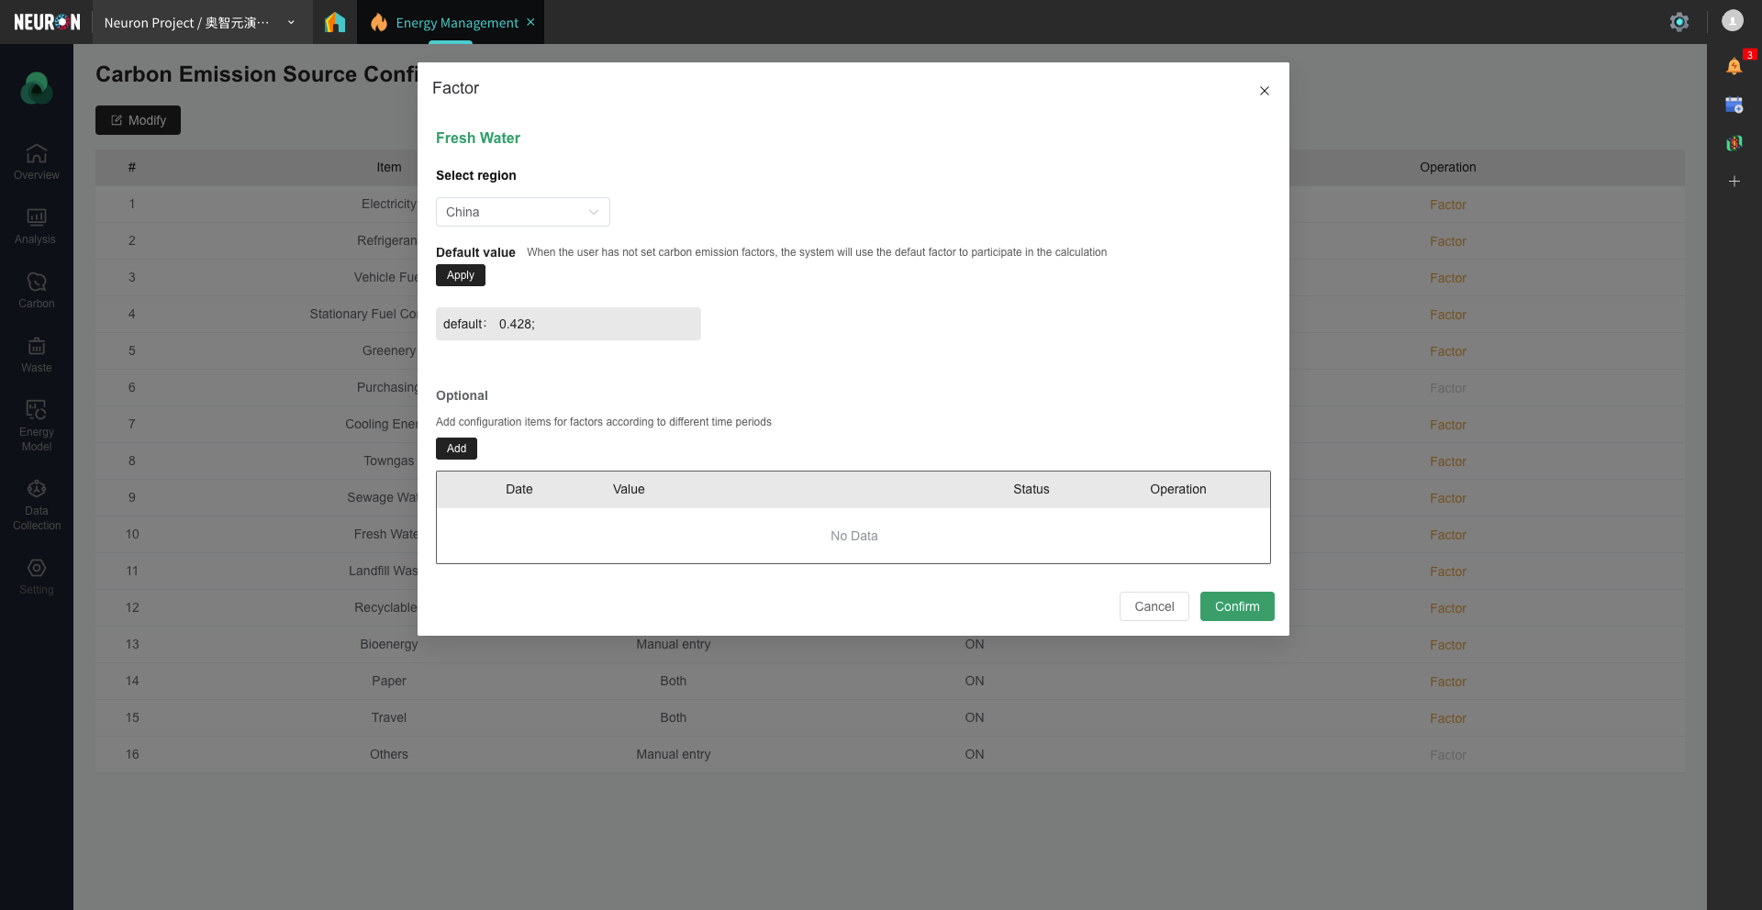Open Factor link for Landfill Waste row
This screenshot has width=1762, height=910.
[1448, 572]
